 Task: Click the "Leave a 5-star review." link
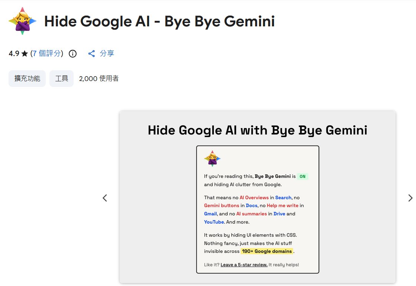[244, 265]
